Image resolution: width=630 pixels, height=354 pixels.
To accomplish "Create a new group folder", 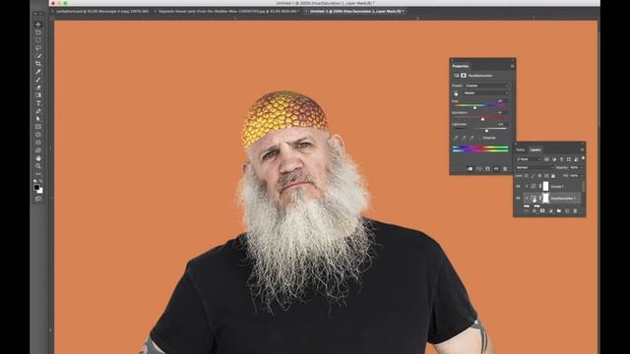I will coord(559,210).
